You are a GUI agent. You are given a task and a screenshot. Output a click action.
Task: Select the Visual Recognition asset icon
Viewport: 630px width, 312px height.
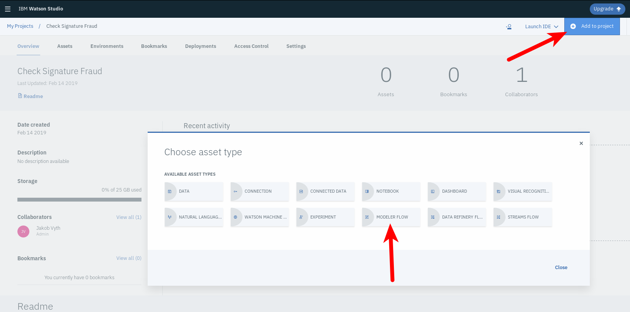point(498,192)
